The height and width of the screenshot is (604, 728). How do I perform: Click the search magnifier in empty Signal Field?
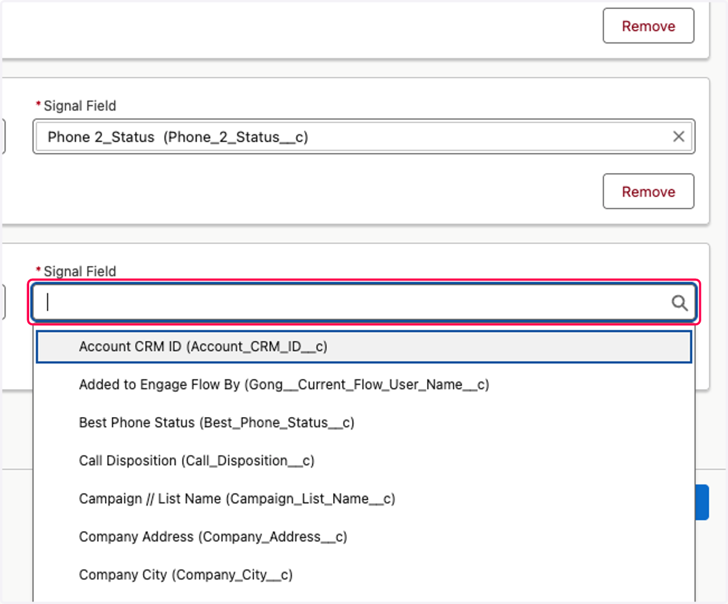(x=679, y=302)
